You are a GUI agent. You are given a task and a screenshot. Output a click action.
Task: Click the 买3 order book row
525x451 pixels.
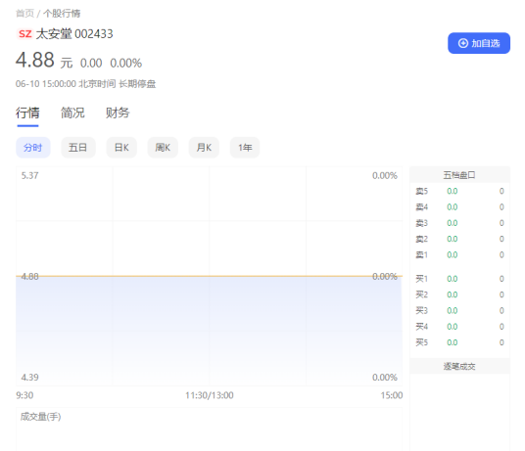[459, 310]
